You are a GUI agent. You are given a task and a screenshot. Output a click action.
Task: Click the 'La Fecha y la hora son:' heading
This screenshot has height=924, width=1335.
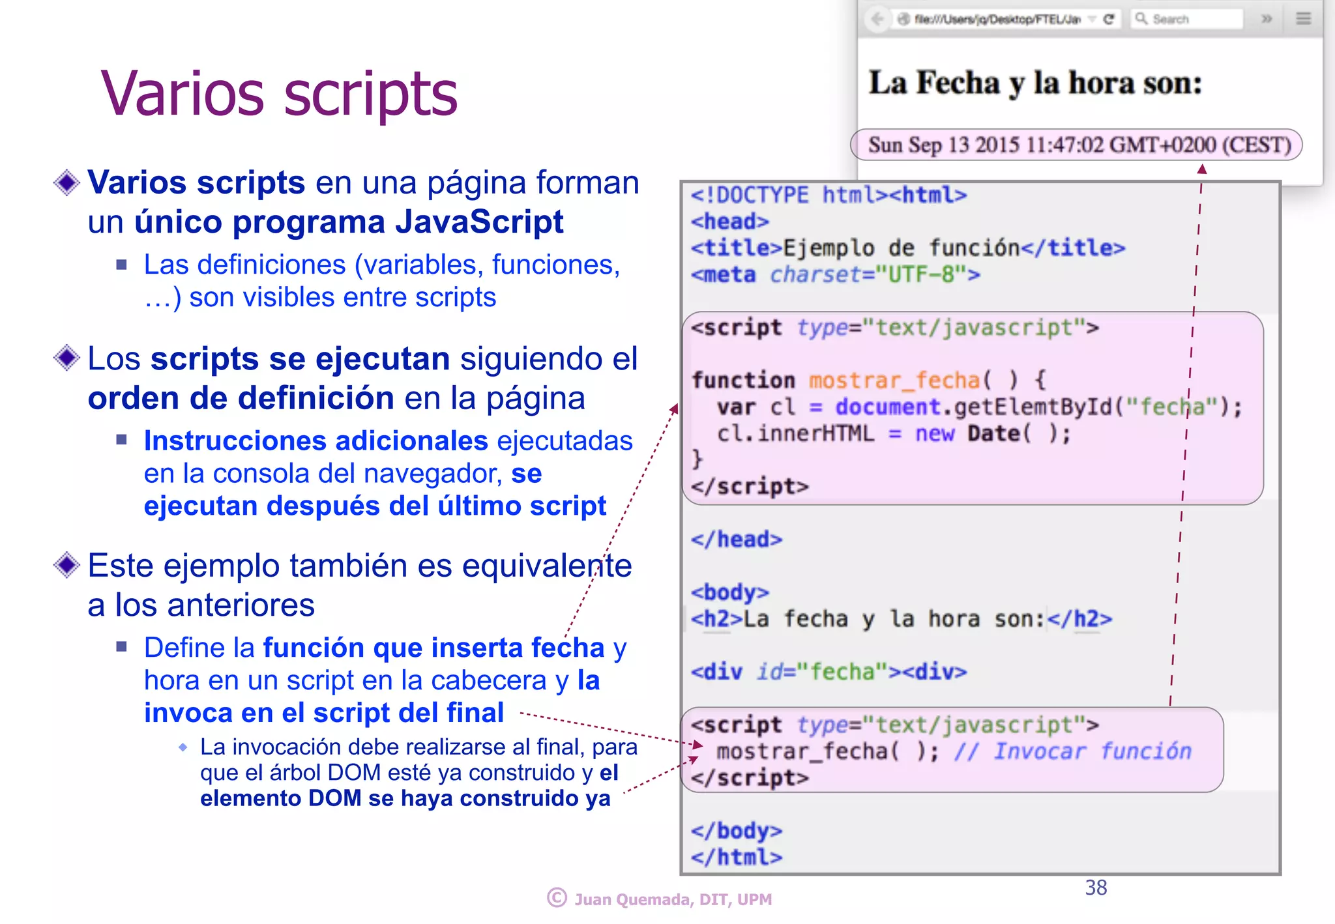[1035, 83]
